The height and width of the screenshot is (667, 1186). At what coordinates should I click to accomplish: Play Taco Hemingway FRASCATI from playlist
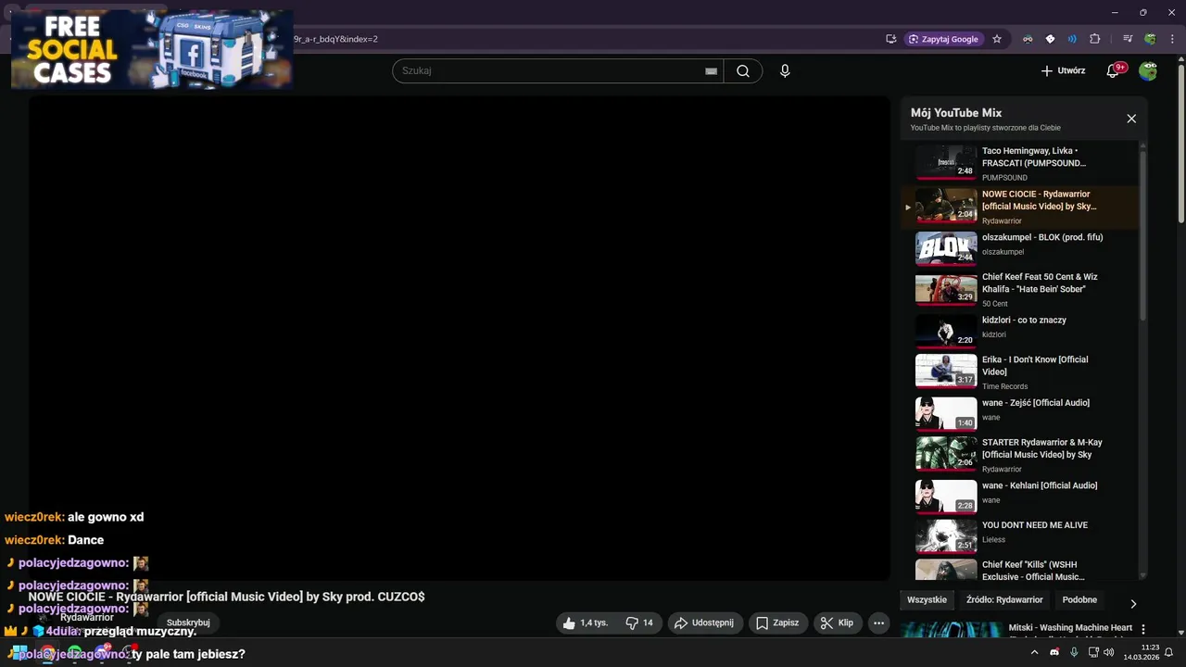pos(1019,163)
